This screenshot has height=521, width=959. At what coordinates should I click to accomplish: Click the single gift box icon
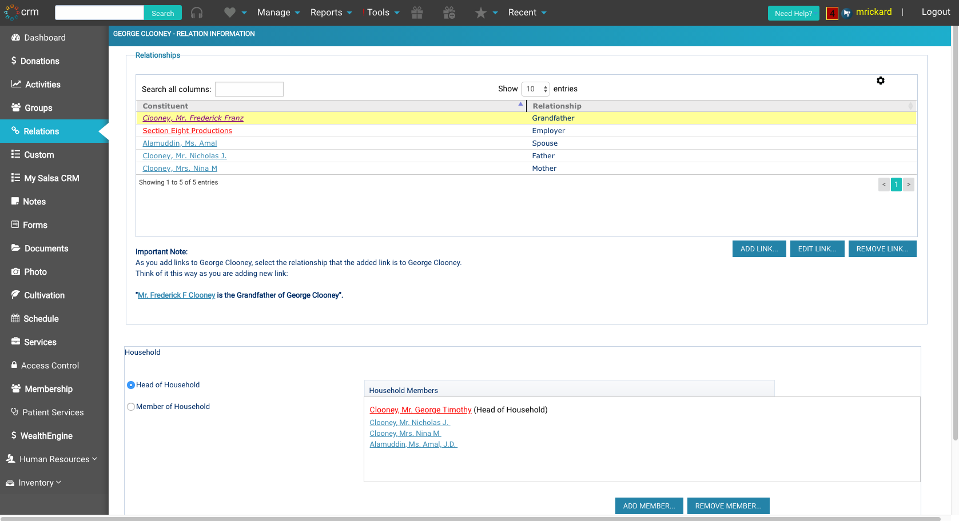point(417,13)
